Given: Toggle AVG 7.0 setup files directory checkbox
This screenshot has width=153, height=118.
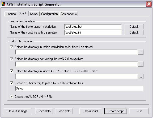Looking at the screenshot, I should (x=11, y=59).
